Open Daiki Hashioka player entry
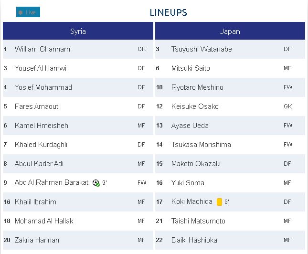Viewport: 308px width, 254px height. pos(230,240)
